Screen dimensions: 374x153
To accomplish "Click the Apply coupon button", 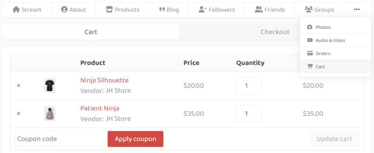I will click(x=136, y=139).
